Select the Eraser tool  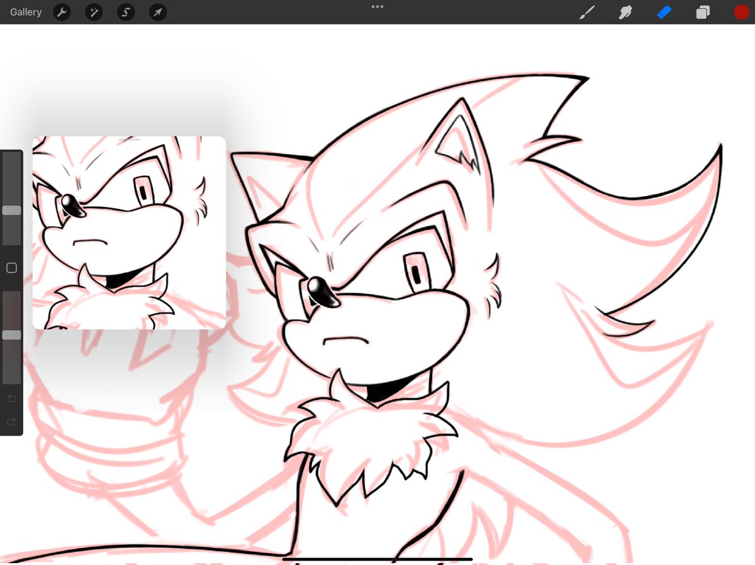click(x=664, y=12)
